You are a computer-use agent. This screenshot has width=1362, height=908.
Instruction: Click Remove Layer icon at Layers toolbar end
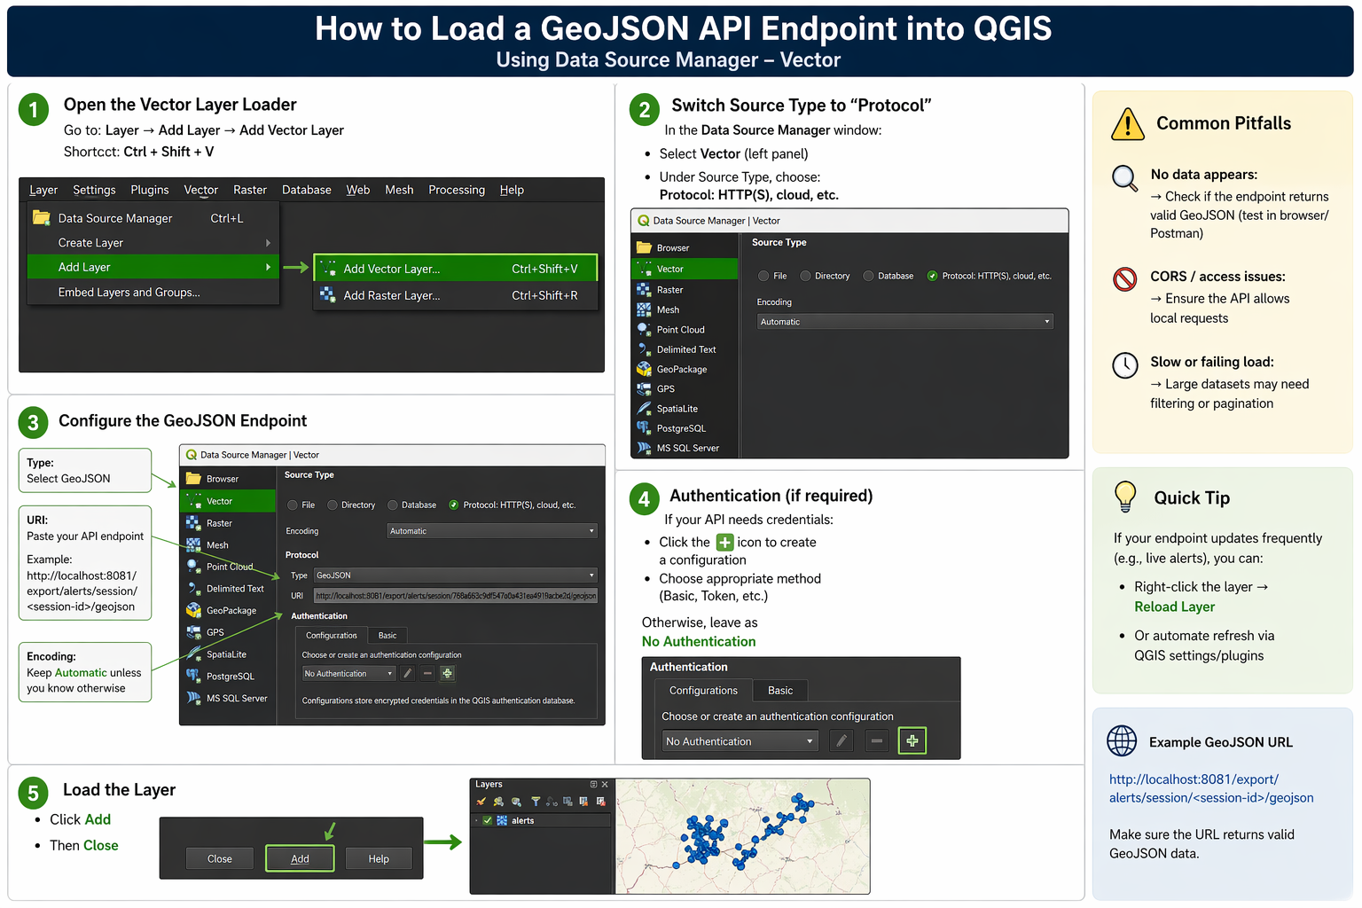click(601, 802)
